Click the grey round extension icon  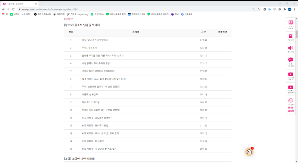click(280, 9)
